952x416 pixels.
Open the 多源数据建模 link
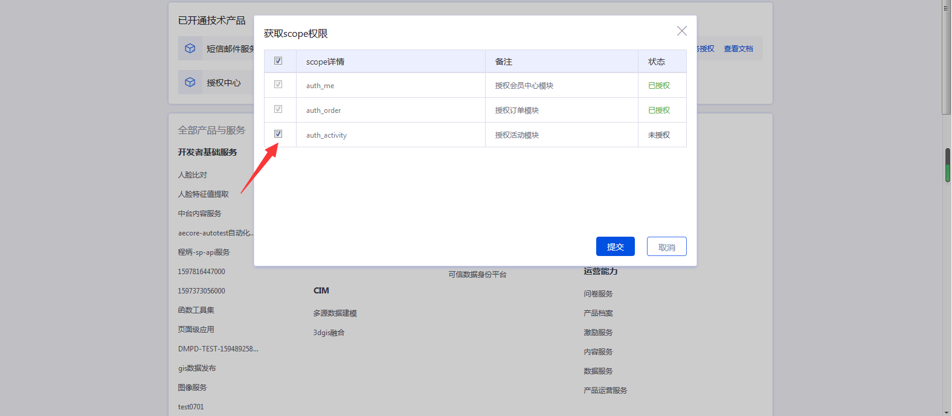coord(335,313)
